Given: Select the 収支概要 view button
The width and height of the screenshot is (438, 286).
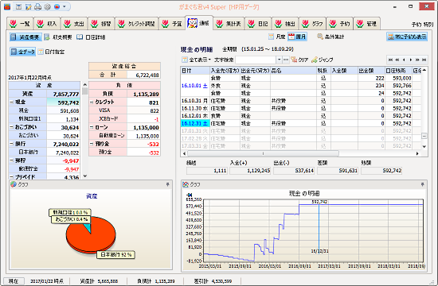Looking at the screenshot, I should coord(58,37).
